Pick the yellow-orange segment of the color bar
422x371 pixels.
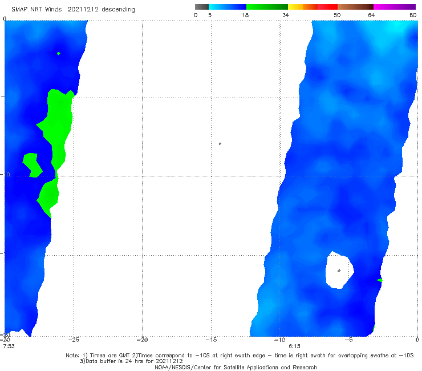[x=303, y=7]
